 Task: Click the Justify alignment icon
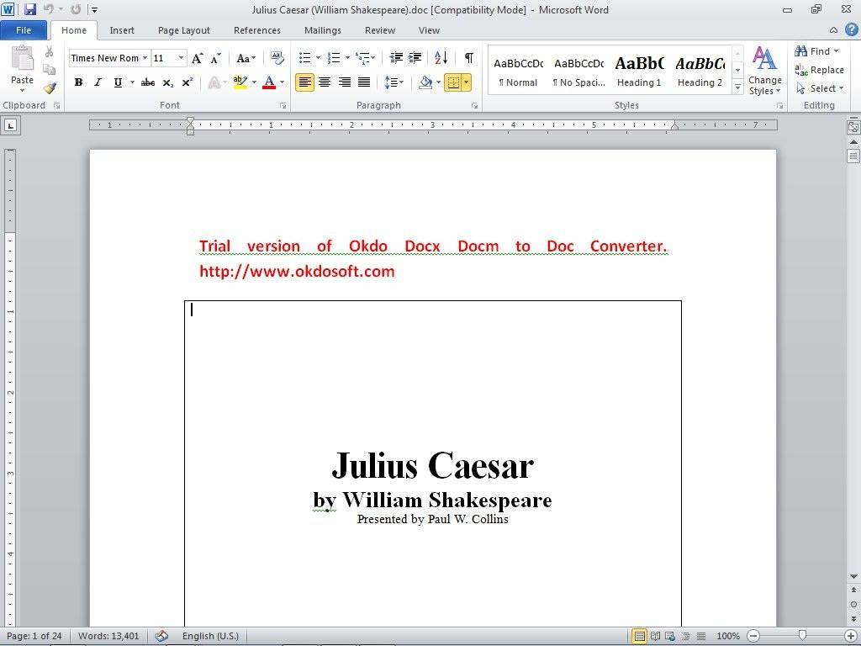pos(363,82)
